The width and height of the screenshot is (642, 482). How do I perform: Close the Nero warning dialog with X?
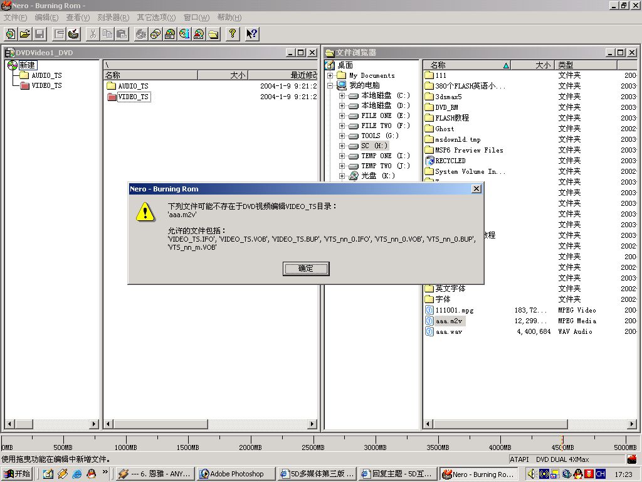tap(476, 188)
